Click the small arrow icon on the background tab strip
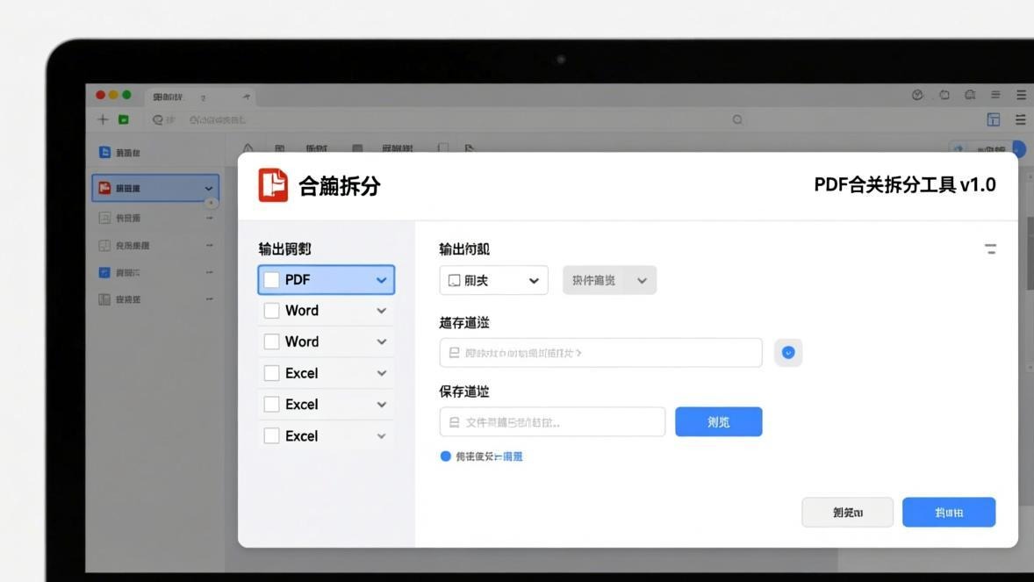 pyautogui.click(x=246, y=97)
